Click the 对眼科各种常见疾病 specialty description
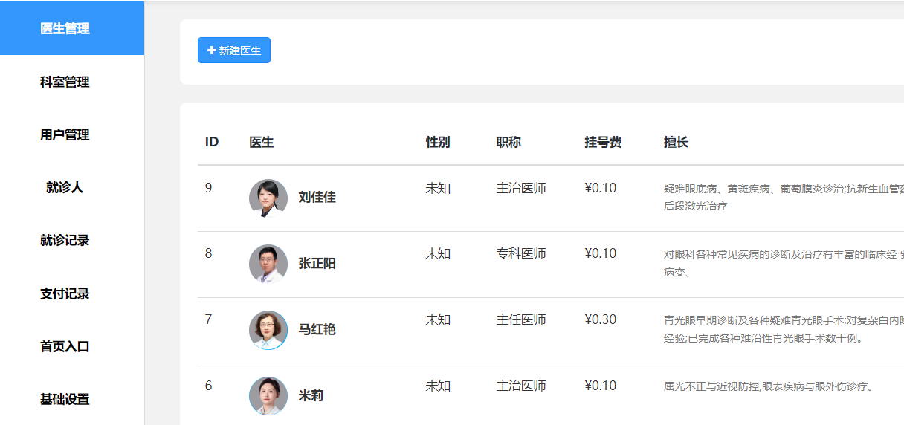The width and height of the screenshot is (904, 425). 784,263
